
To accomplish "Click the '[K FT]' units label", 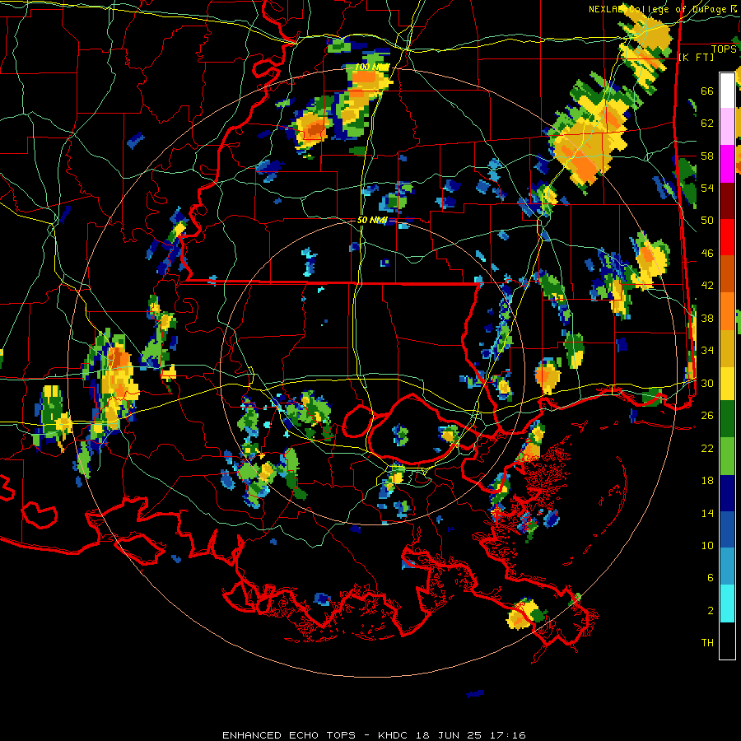I will (696, 57).
